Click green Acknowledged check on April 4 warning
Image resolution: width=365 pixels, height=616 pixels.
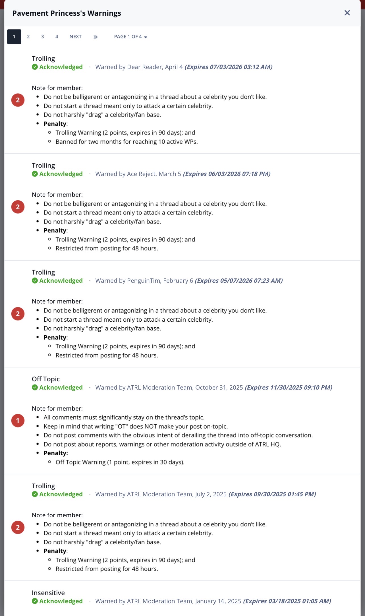(x=35, y=67)
